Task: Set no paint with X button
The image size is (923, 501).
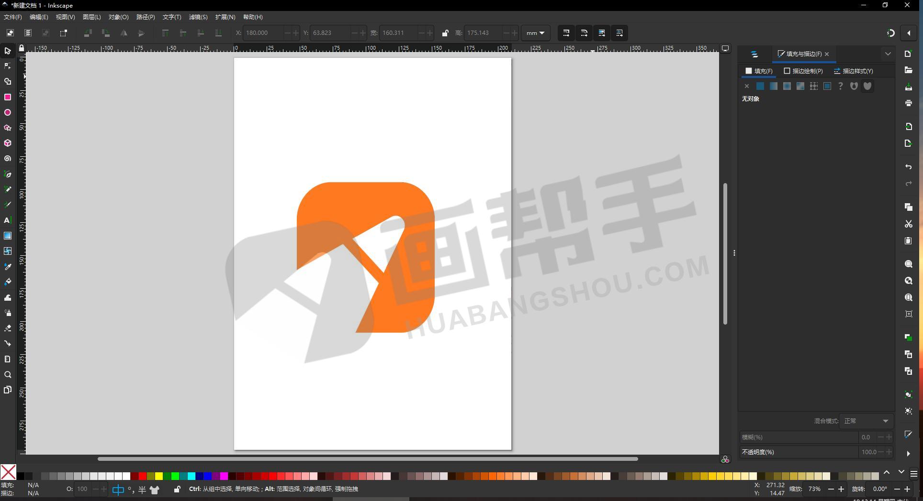Action: (x=747, y=86)
